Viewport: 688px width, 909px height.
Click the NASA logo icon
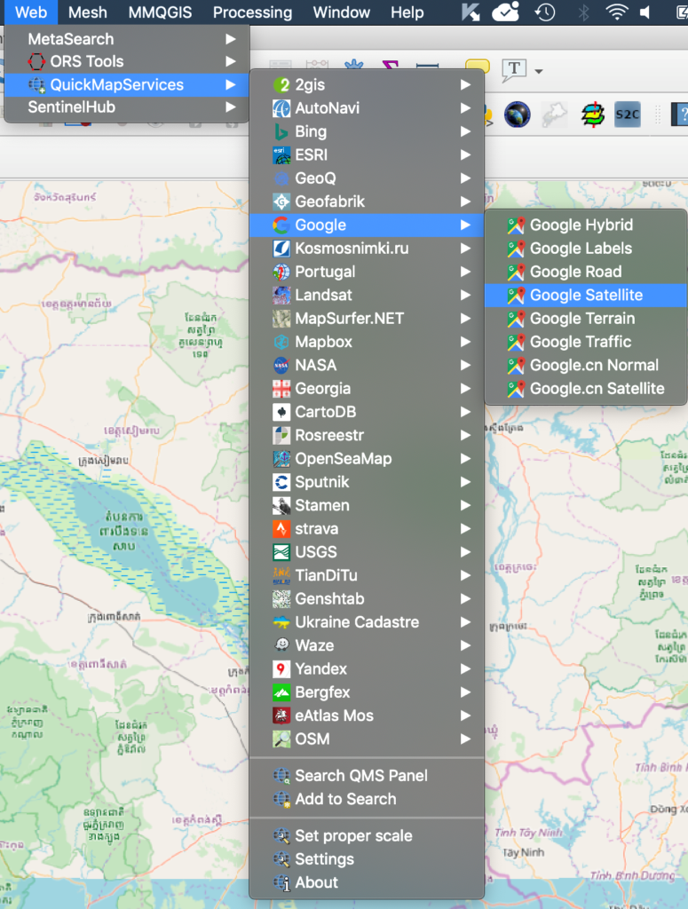tap(281, 365)
